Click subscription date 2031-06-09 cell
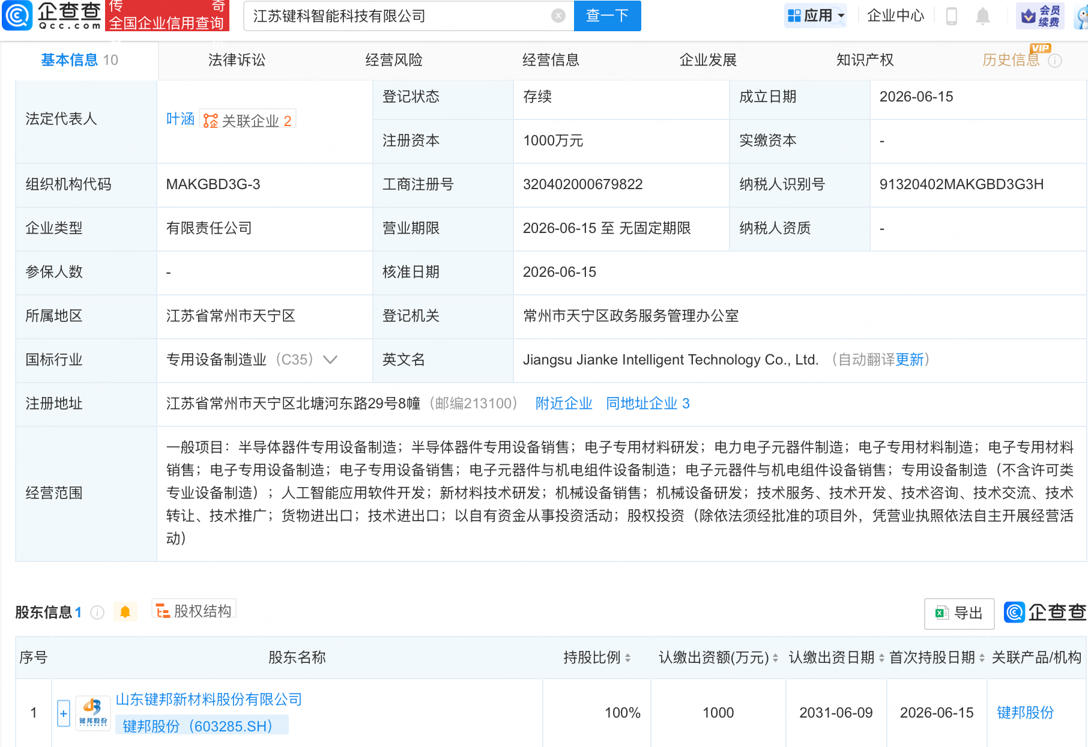Image resolution: width=1088 pixels, height=747 pixels. pos(836,713)
